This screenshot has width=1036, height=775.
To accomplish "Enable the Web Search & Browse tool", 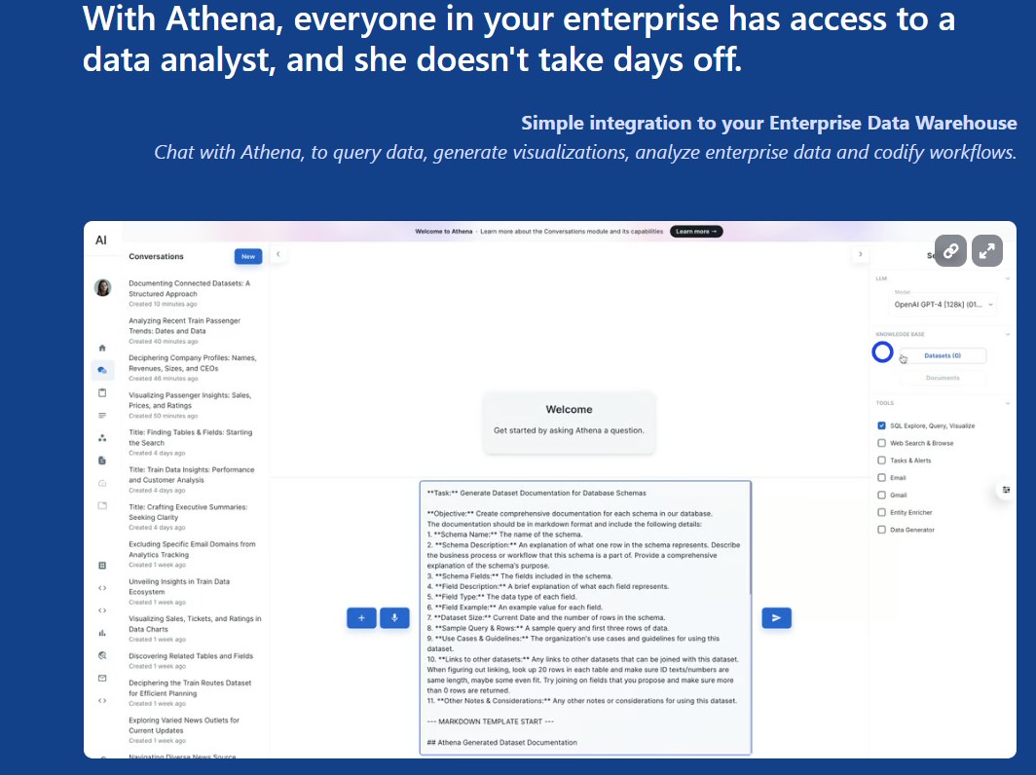I will (x=881, y=443).
